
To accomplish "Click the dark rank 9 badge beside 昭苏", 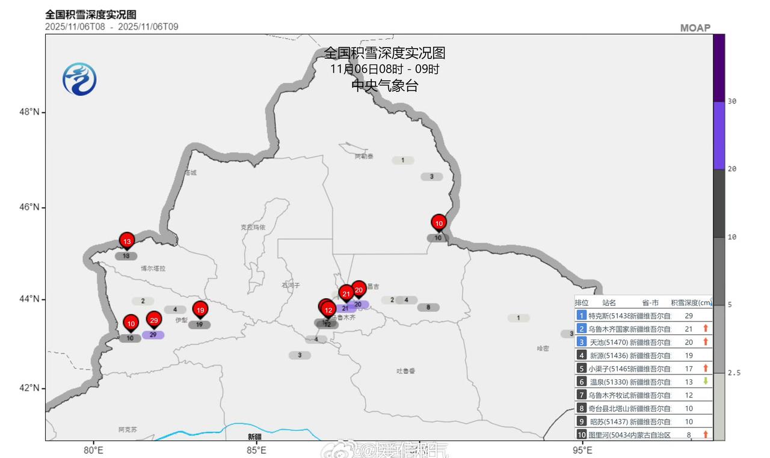I will [x=581, y=421].
